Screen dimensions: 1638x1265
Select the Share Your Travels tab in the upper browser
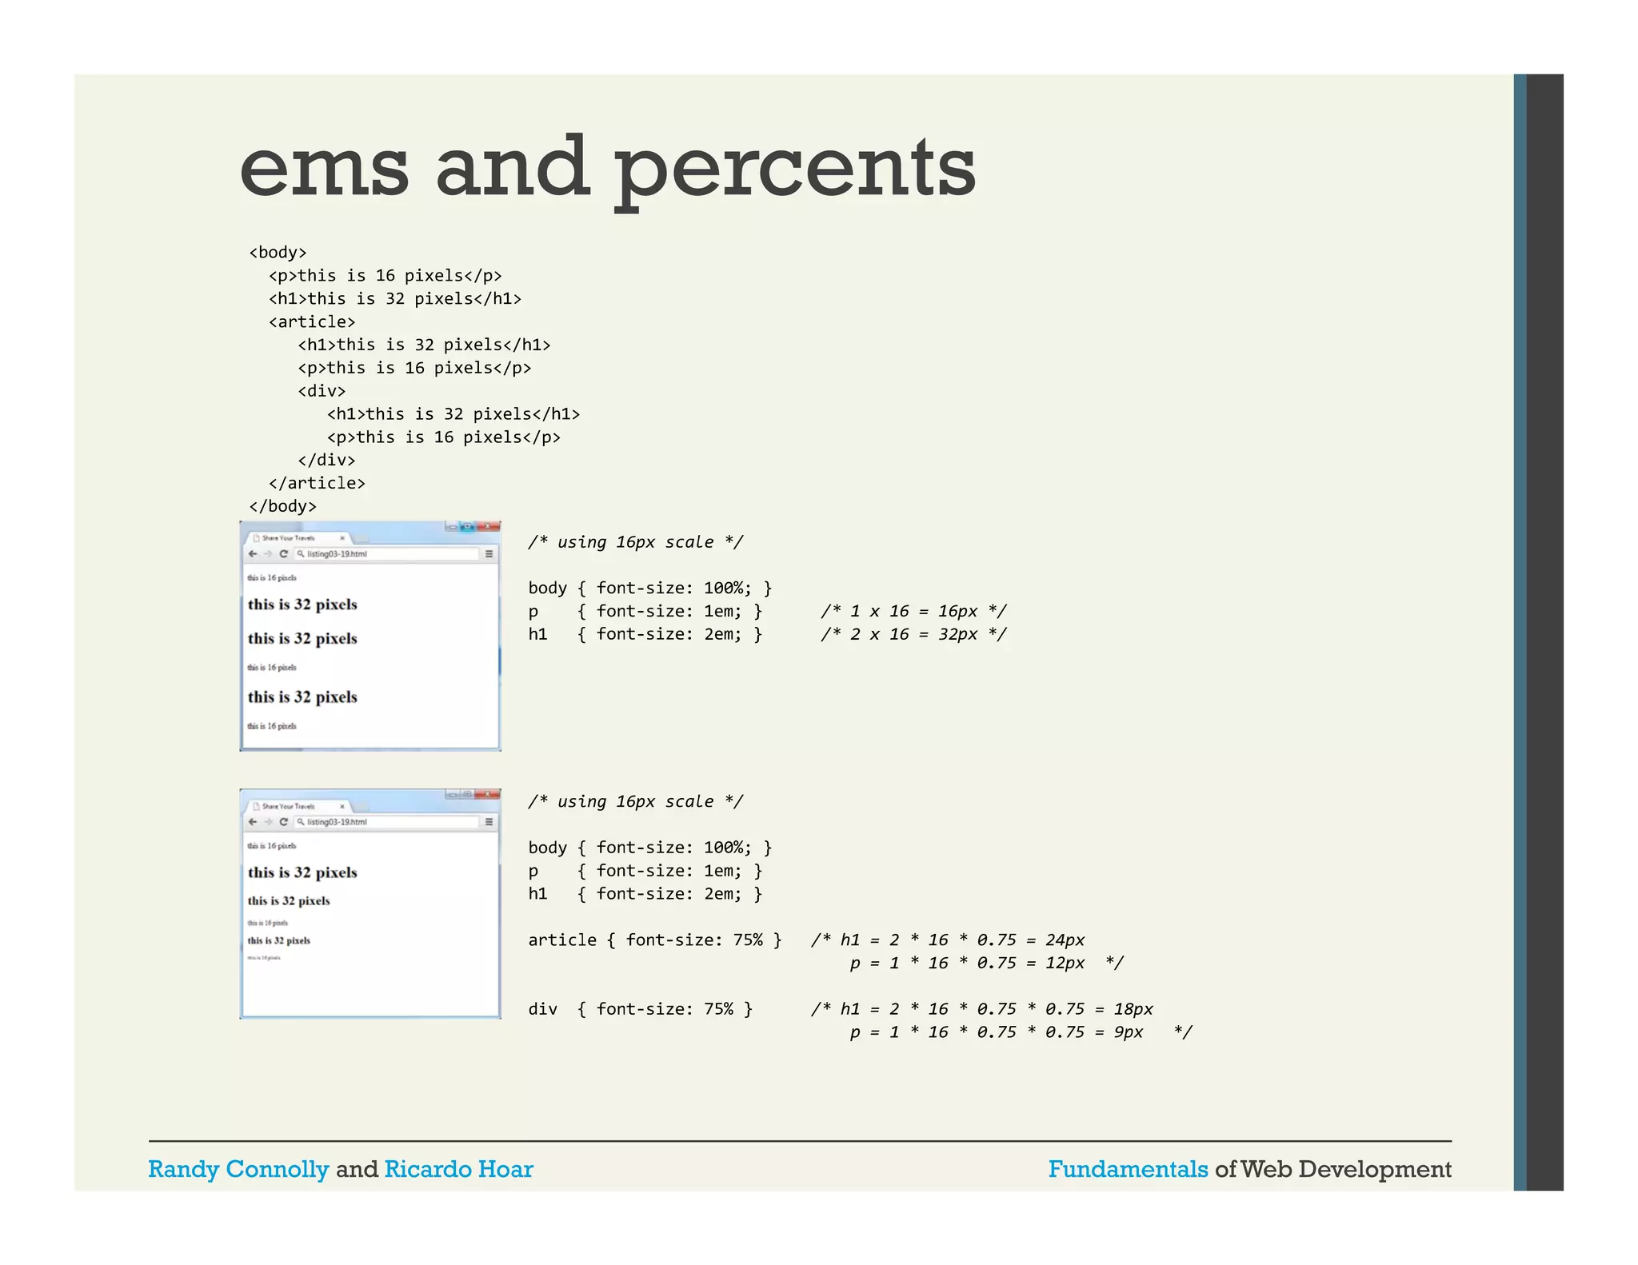click(299, 538)
